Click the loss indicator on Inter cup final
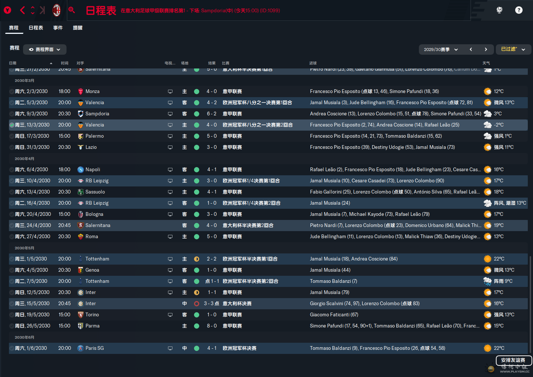The width and height of the screenshot is (533, 377). click(197, 304)
